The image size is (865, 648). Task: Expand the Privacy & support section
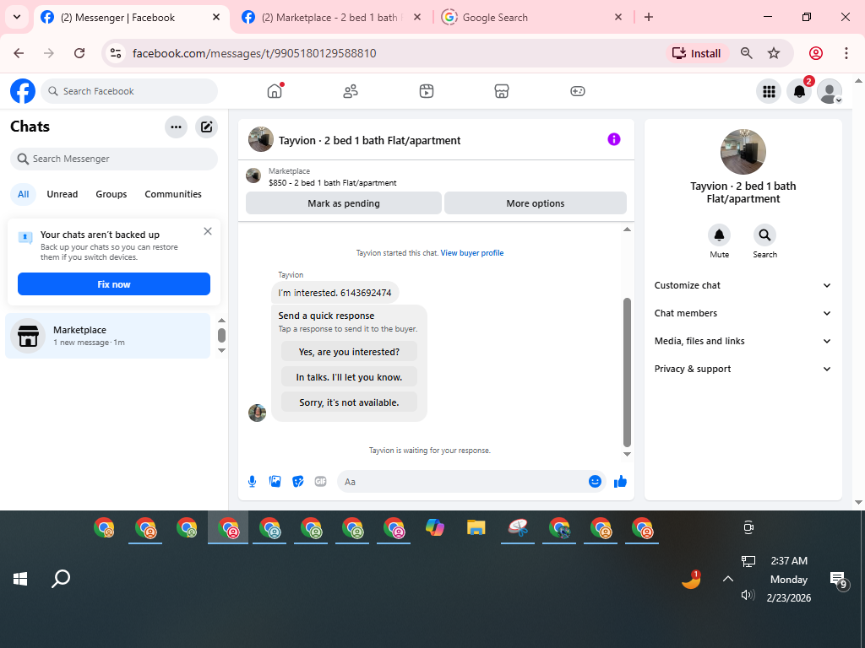pyautogui.click(x=743, y=369)
